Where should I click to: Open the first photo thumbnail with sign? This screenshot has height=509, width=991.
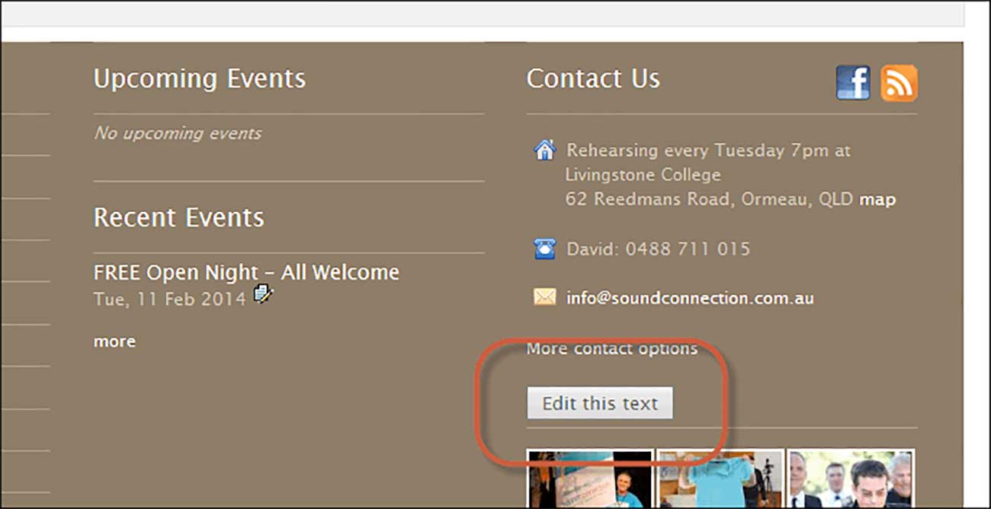(x=590, y=479)
